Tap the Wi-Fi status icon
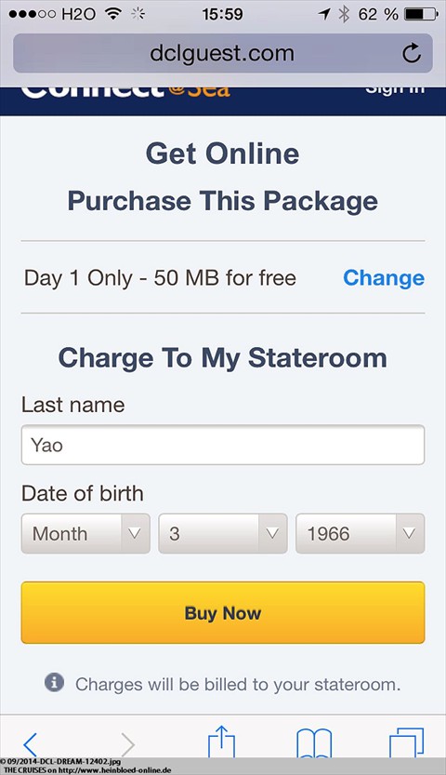Viewport: 446px width, 775px height. pos(113,14)
